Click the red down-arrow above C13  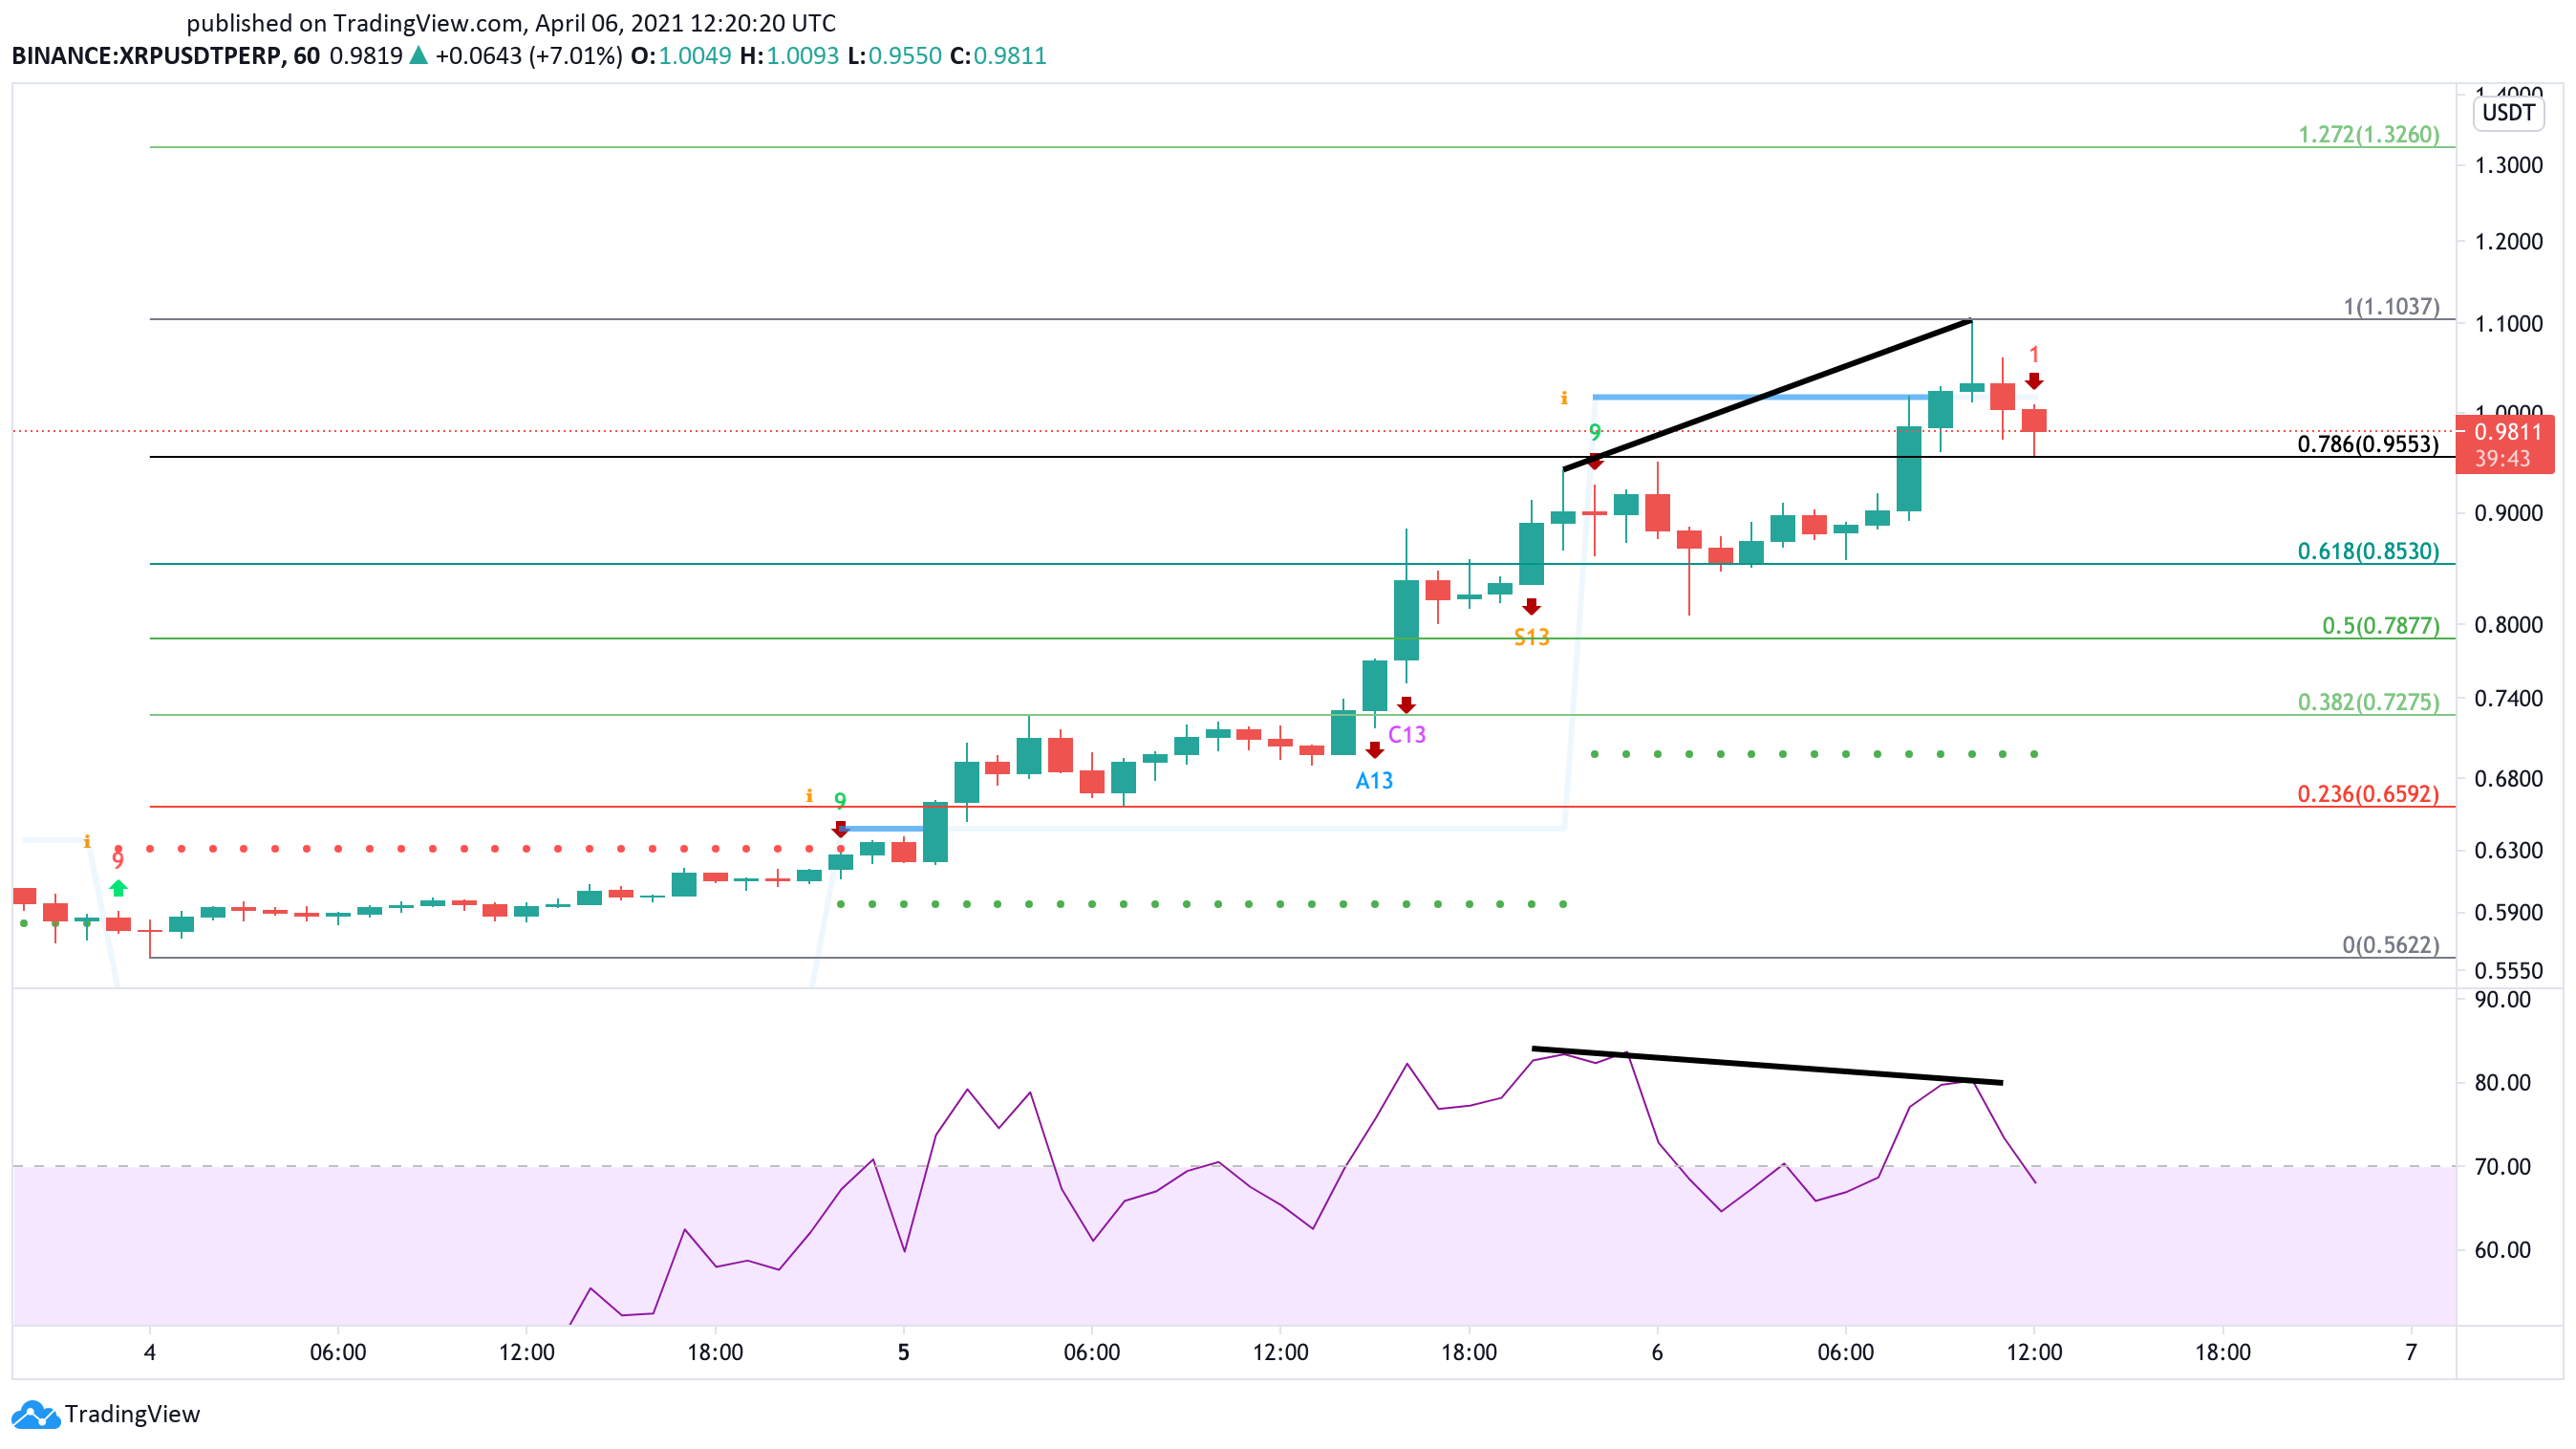tap(1406, 705)
